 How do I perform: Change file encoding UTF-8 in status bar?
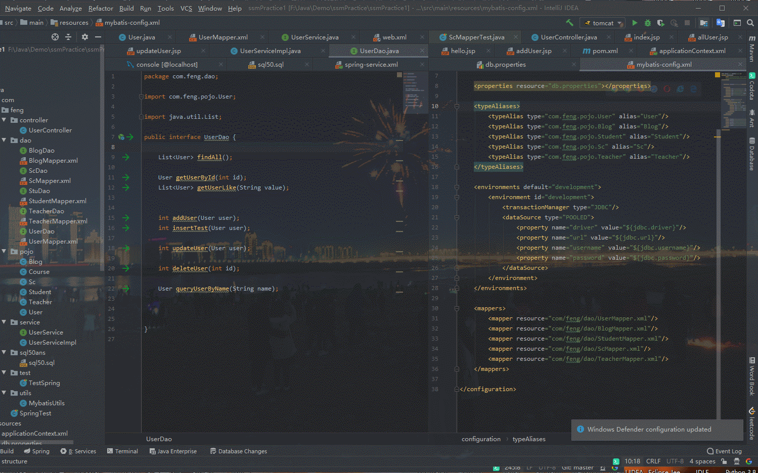675,461
